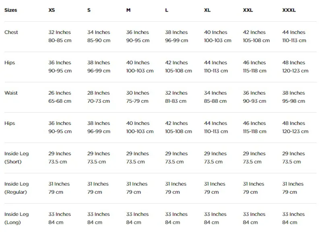Select Chest 44 Inches cell for XXXL
This screenshot has width=322, height=234.
click(x=294, y=32)
